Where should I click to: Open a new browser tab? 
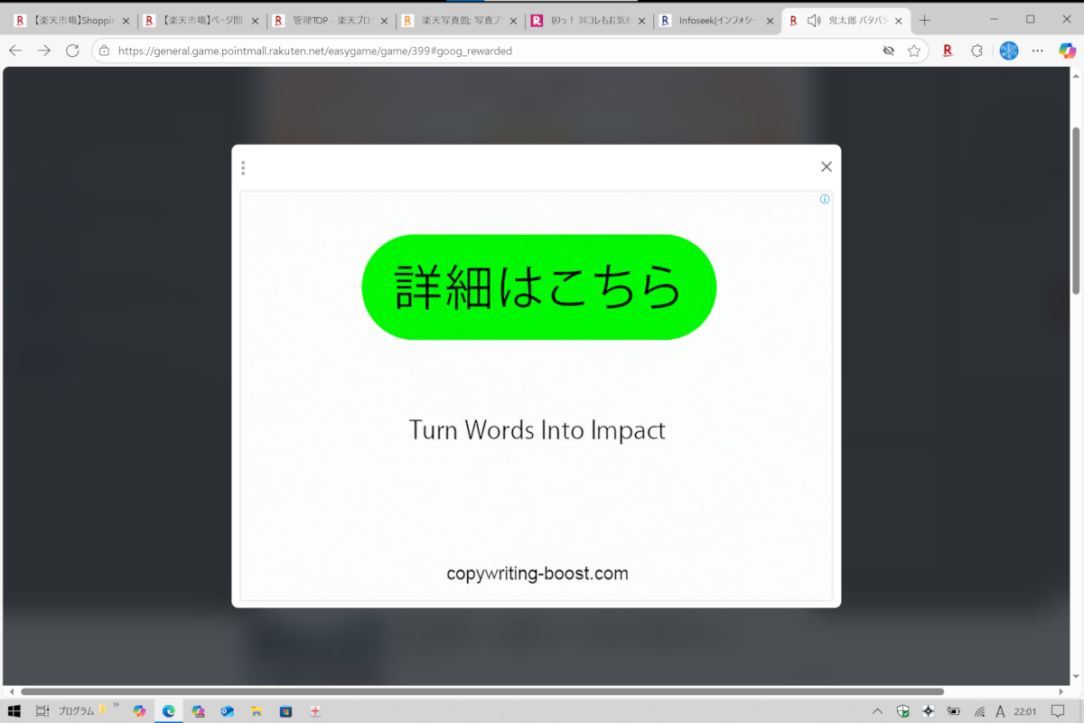[x=924, y=20]
